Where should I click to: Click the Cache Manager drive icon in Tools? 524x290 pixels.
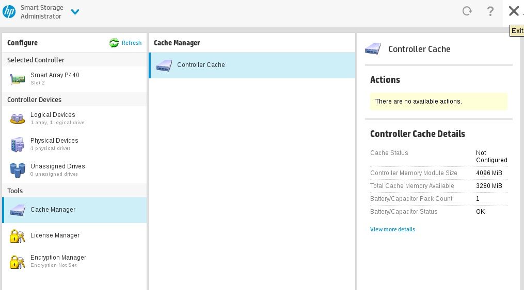pyautogui.click(x=18, y=210)
